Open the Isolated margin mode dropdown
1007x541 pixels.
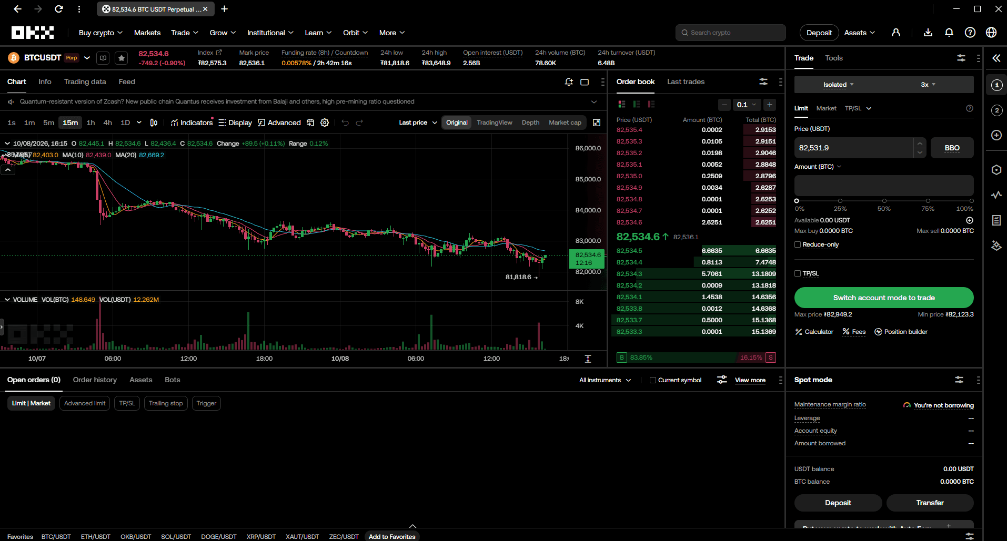(839, 85)
